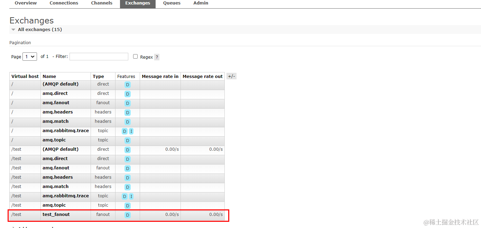Click the D badge for / vhost amq.topic
Screen dimensions: 481x228
point(128,141)
